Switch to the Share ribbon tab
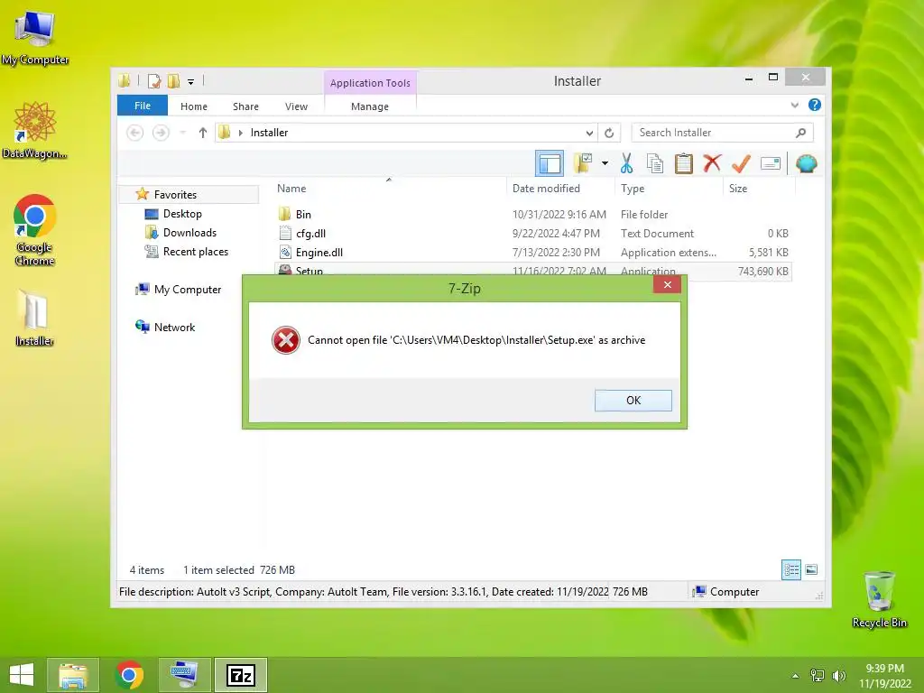924x693 pixels. point(245,106)
